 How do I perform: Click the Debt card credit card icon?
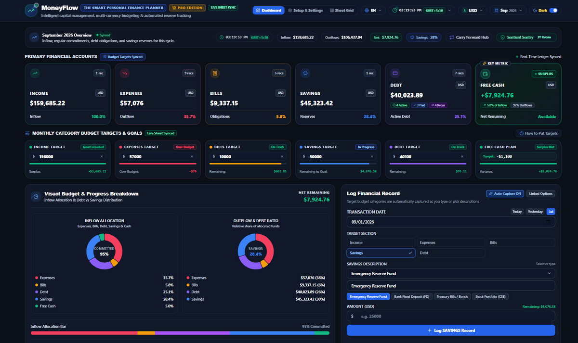pyautogui.click(x=395, y=74)
